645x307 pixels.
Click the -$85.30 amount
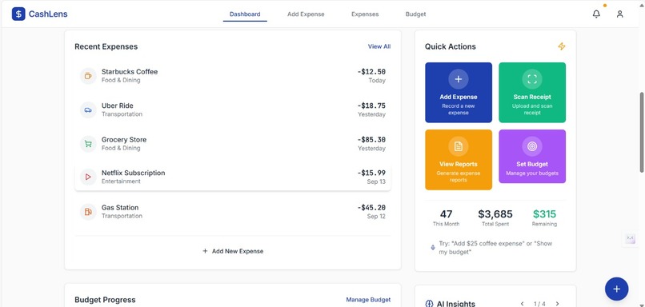click(x=371, y=139)
